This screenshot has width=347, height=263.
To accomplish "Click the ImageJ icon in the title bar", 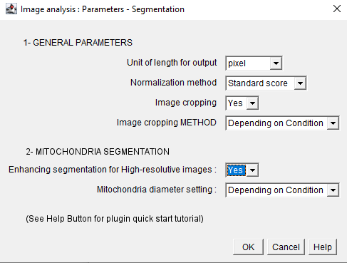I will coord(11,9).
